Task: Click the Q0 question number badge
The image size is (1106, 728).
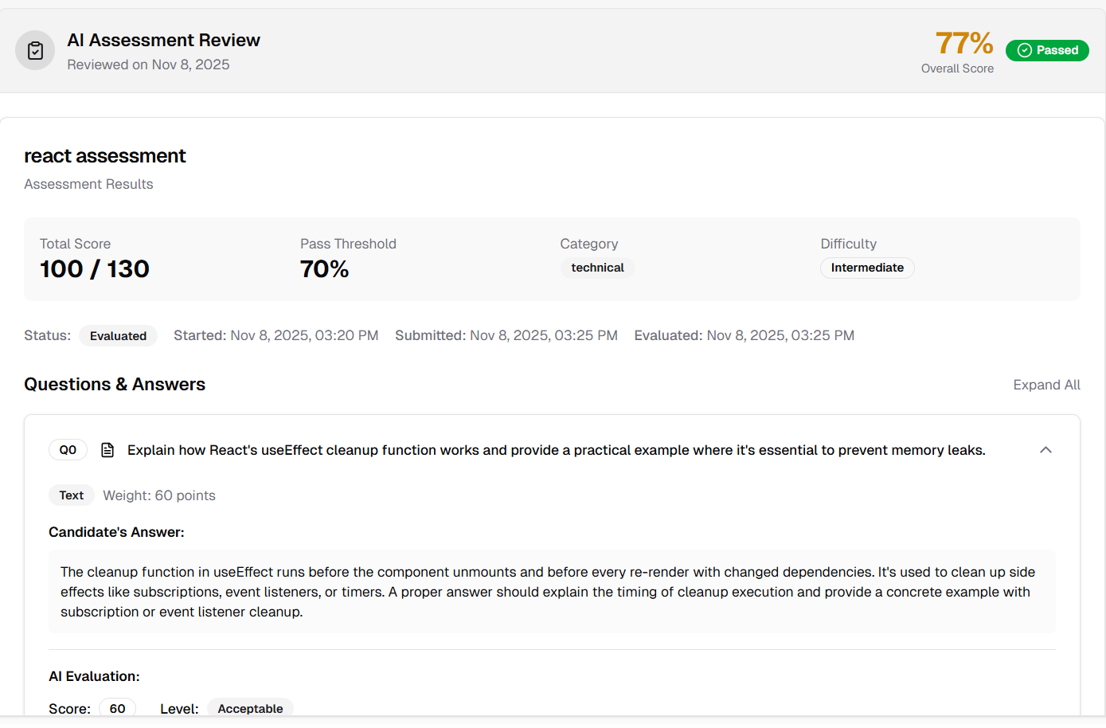Action: click(x=68, y=450)
